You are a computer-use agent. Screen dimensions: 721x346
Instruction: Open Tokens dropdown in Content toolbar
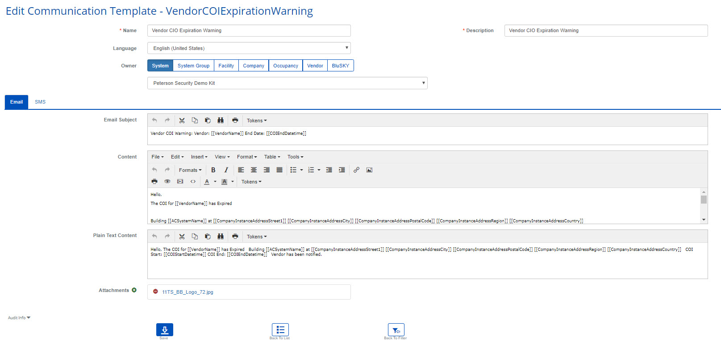[251, 182]
